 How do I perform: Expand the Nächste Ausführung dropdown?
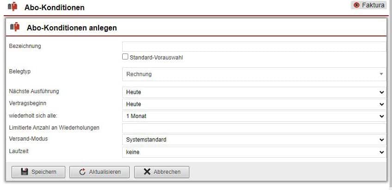coord(254,92)
